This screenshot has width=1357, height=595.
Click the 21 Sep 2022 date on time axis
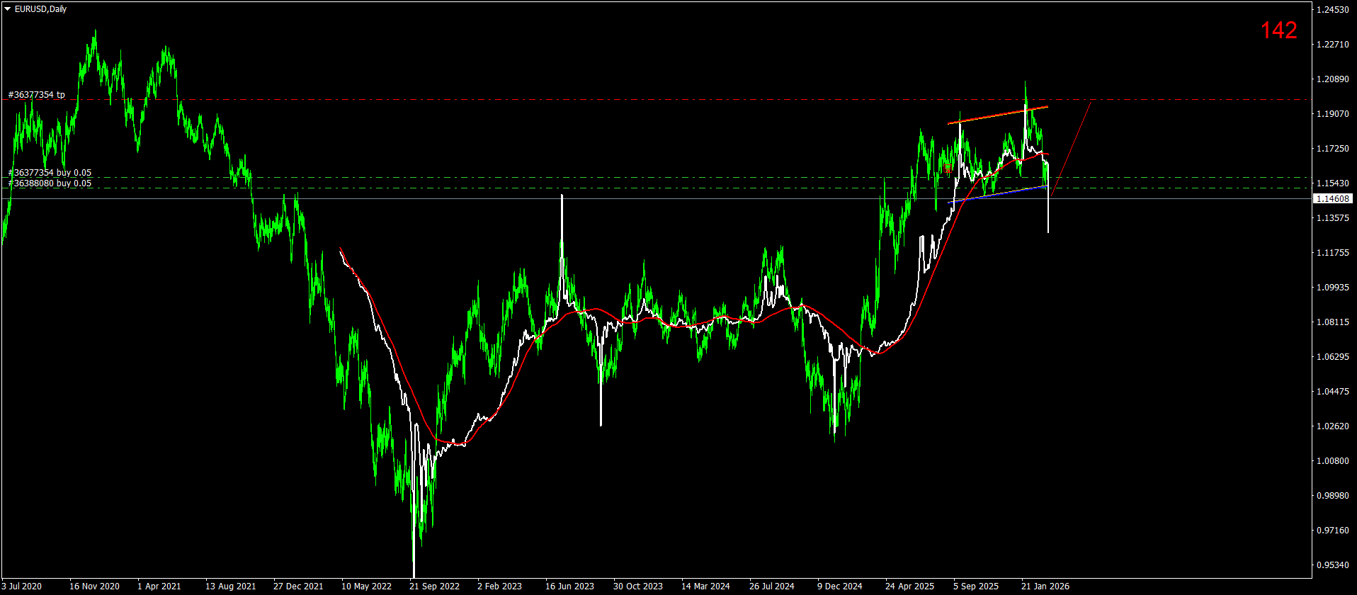pyautogui.click(x=434, y=586)
